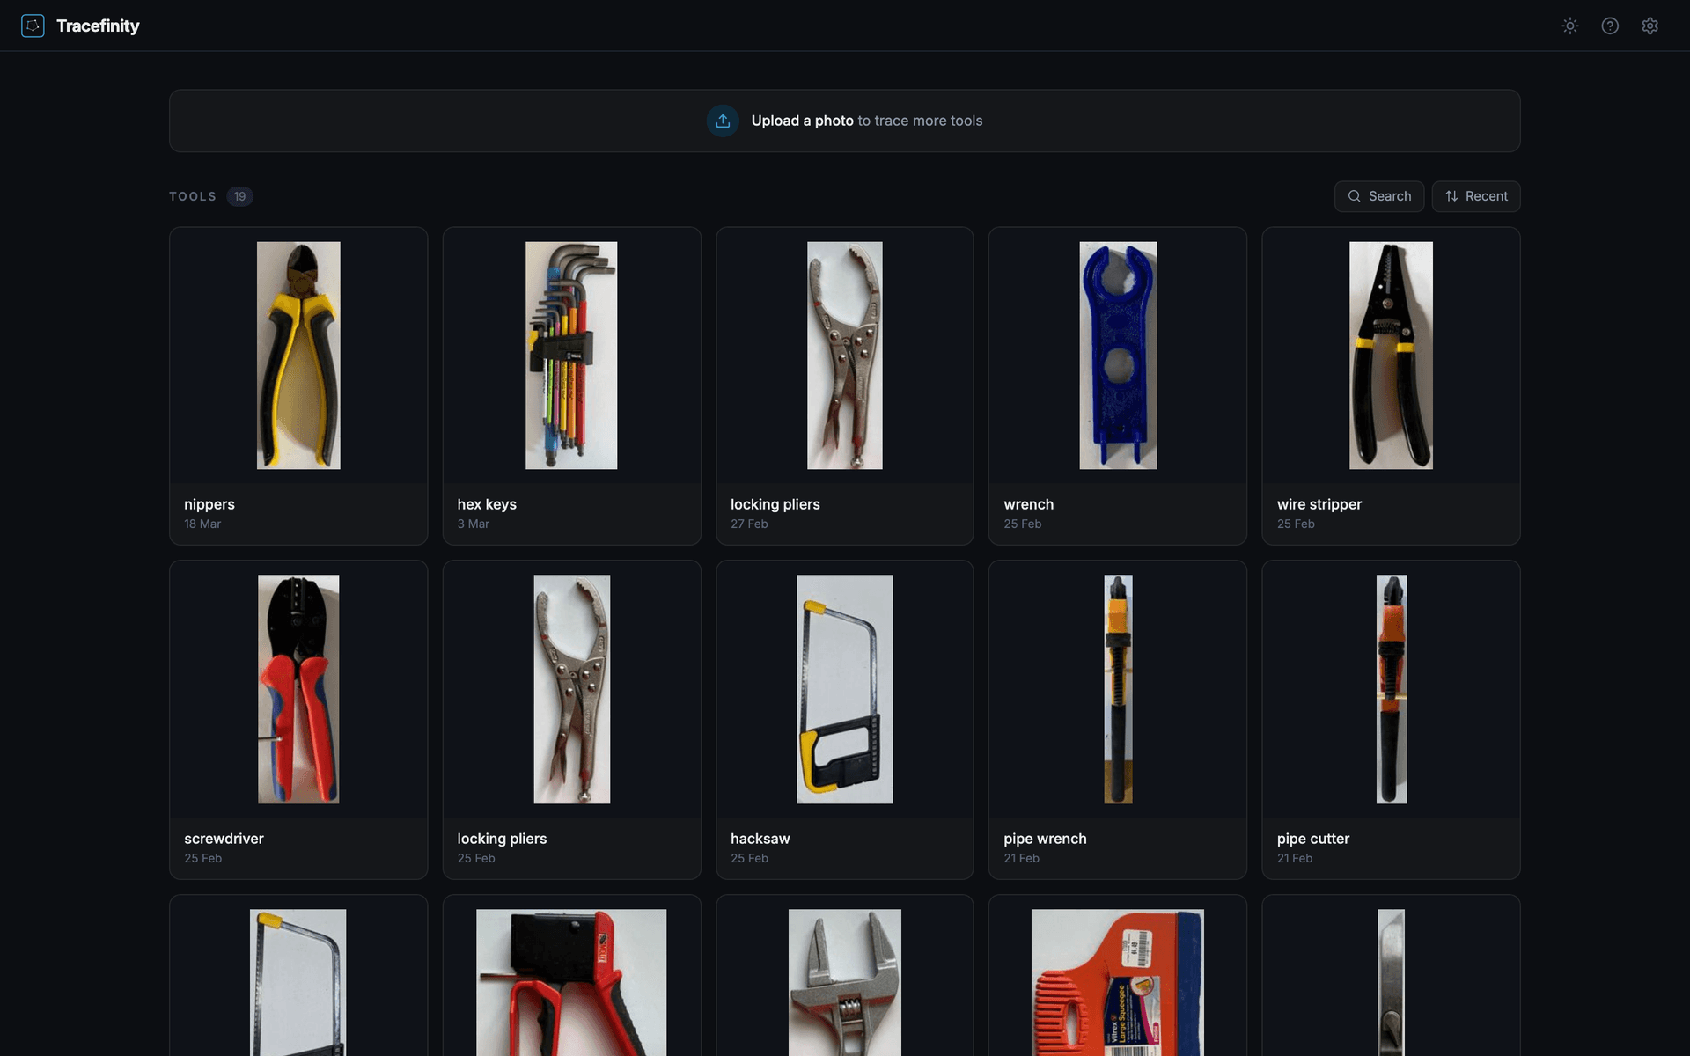Open the wrench tool entry dated 25 Feb
Image resolution: width=1690 pixels, height=1056 pixels.
click(x=1117, y=385)
